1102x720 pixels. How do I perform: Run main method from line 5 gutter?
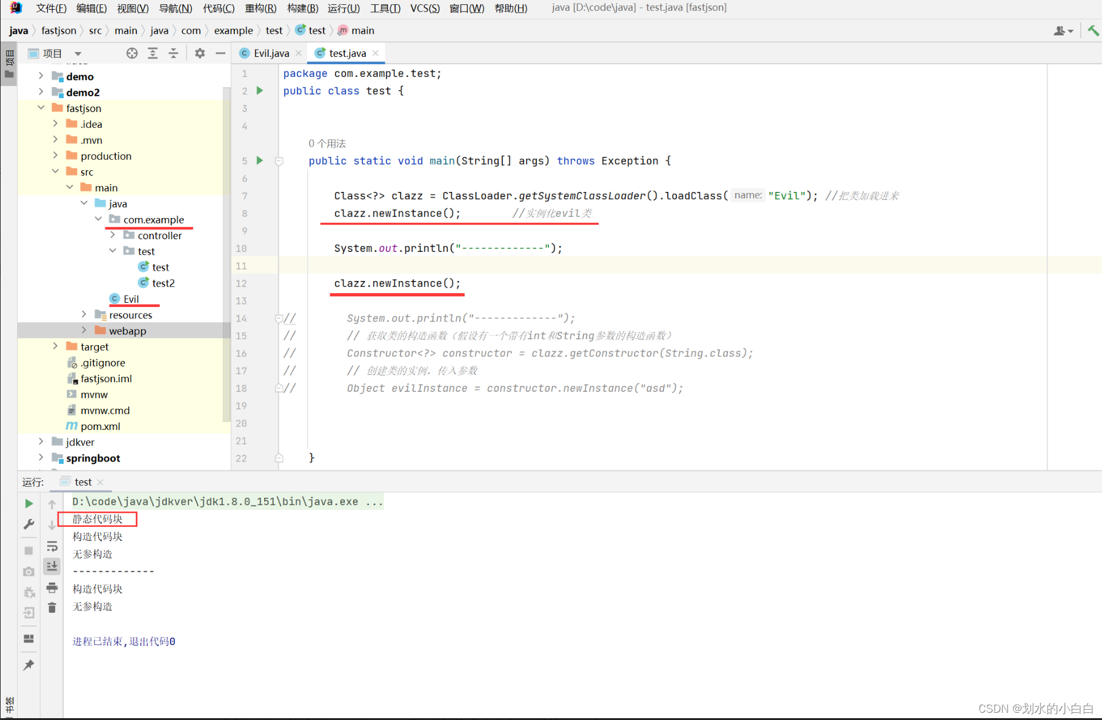pos(260,160)
